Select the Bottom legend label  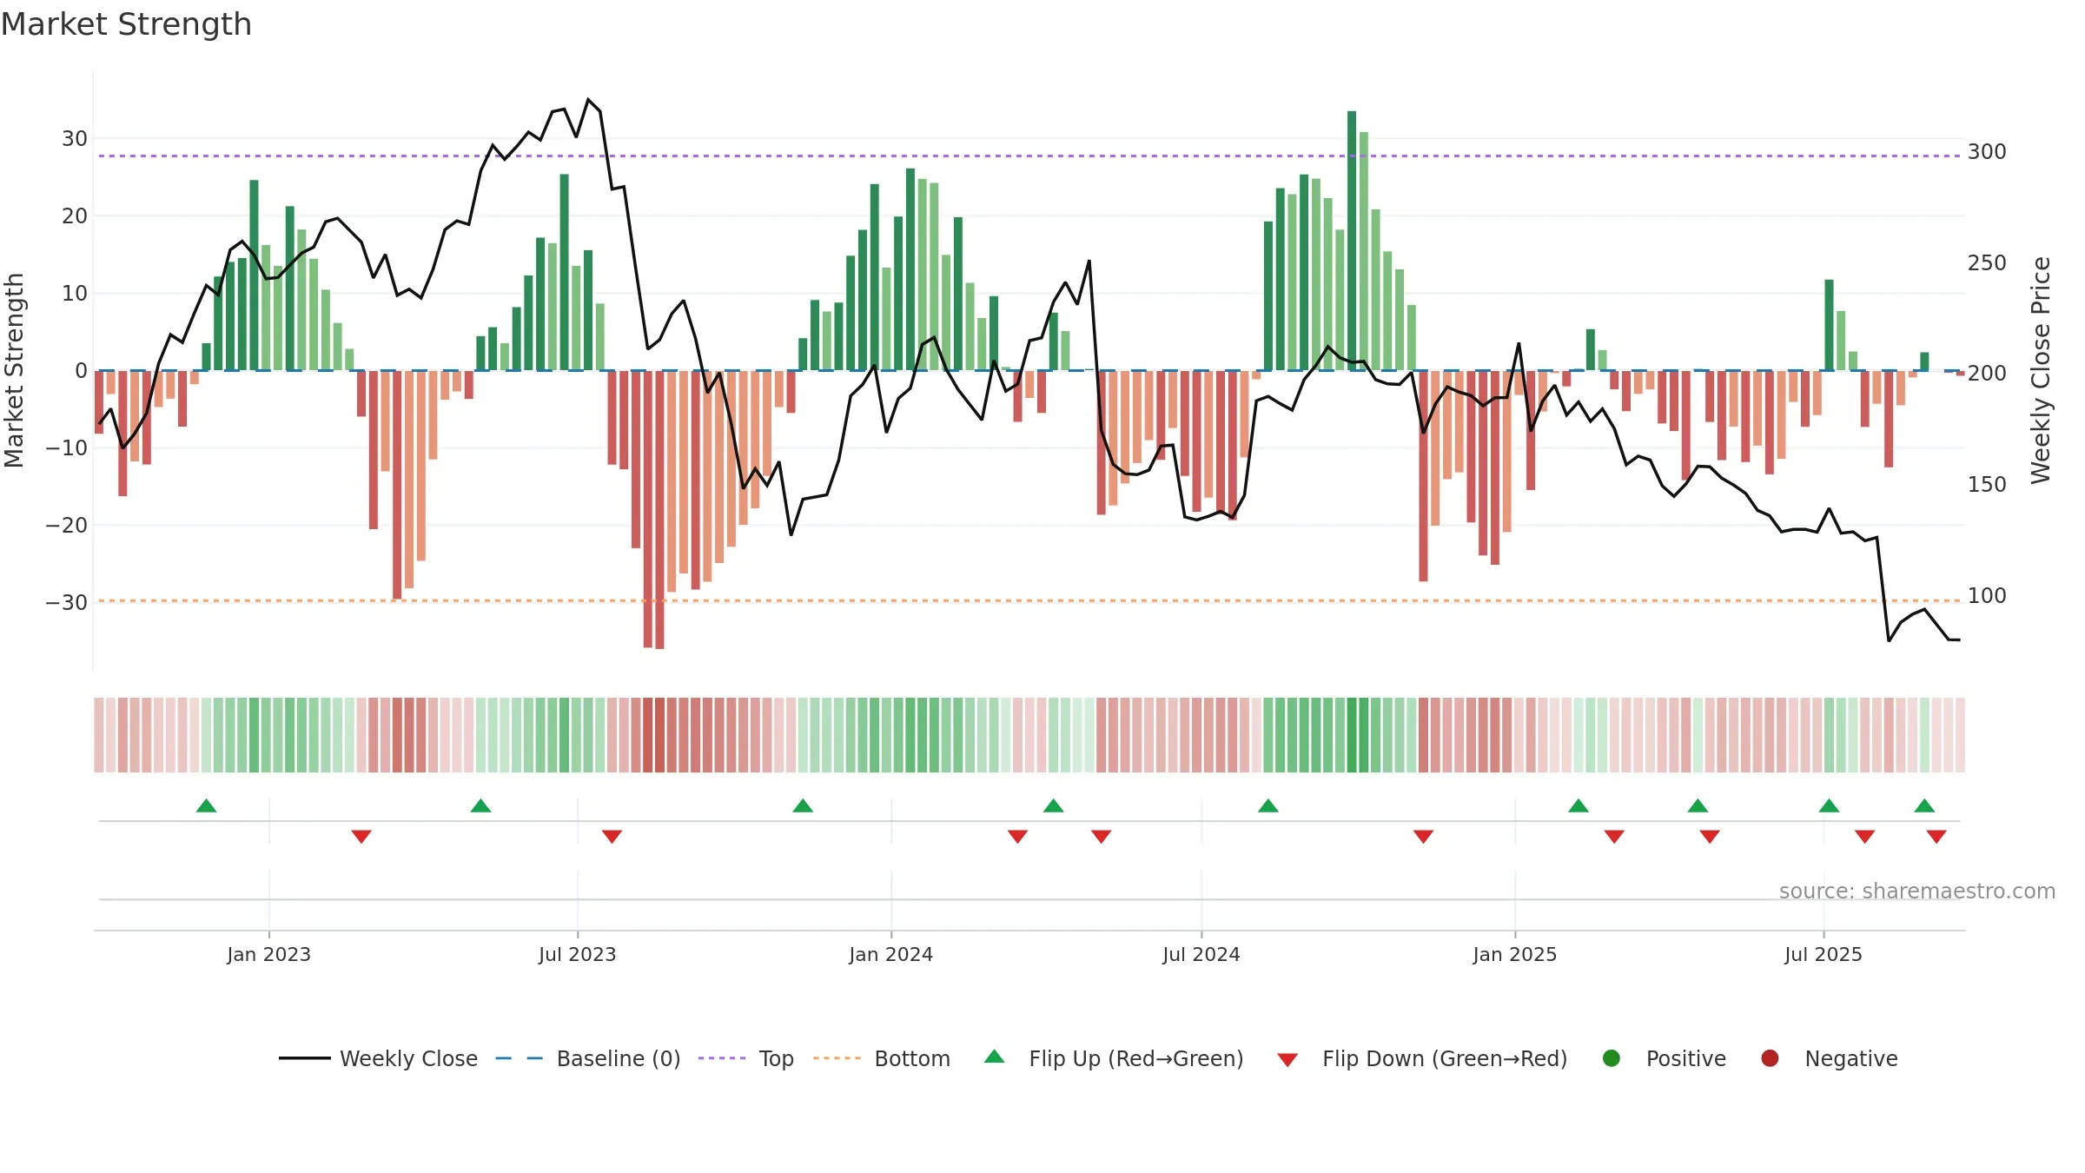(912, 1058)
